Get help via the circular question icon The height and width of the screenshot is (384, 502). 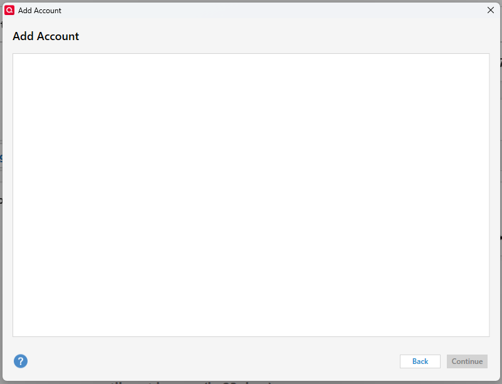click(x=21, y=361)
